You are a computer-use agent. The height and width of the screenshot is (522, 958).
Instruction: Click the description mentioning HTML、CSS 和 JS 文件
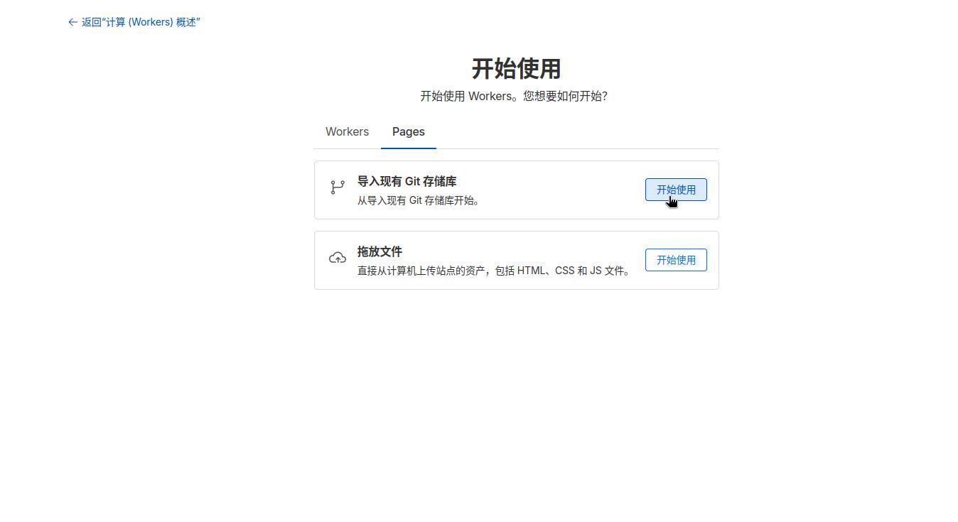click(x=494, y=271)
